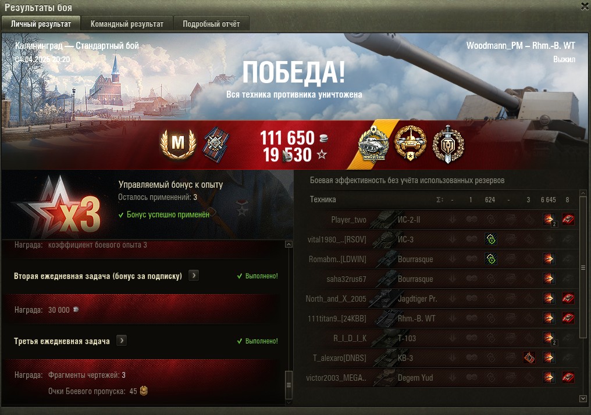The width and height of the screenshot is (591, 415).
Task: Select the Личный результат tab
Action: pyautogui.click(x=41, y=24)
